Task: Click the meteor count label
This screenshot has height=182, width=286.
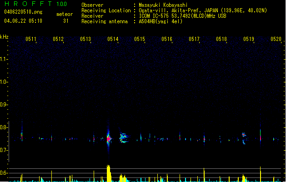Action: coord(65,14)
